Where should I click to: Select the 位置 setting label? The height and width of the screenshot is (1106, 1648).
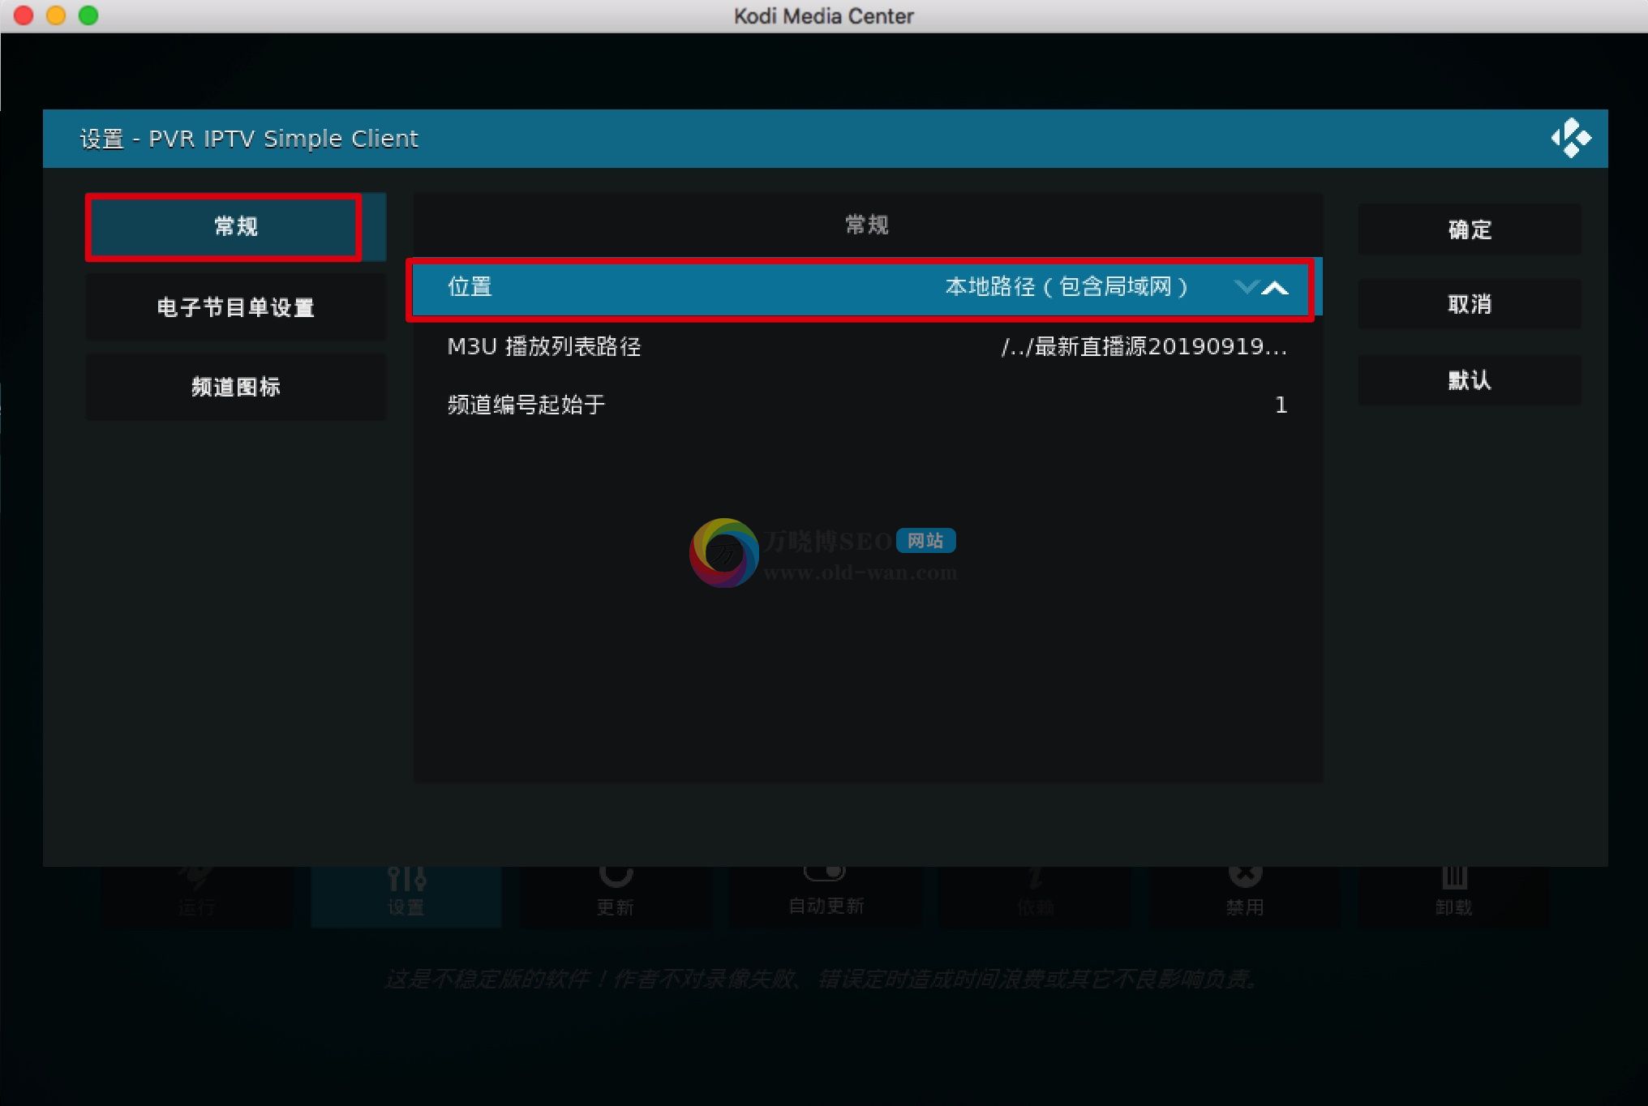point(470,286)
